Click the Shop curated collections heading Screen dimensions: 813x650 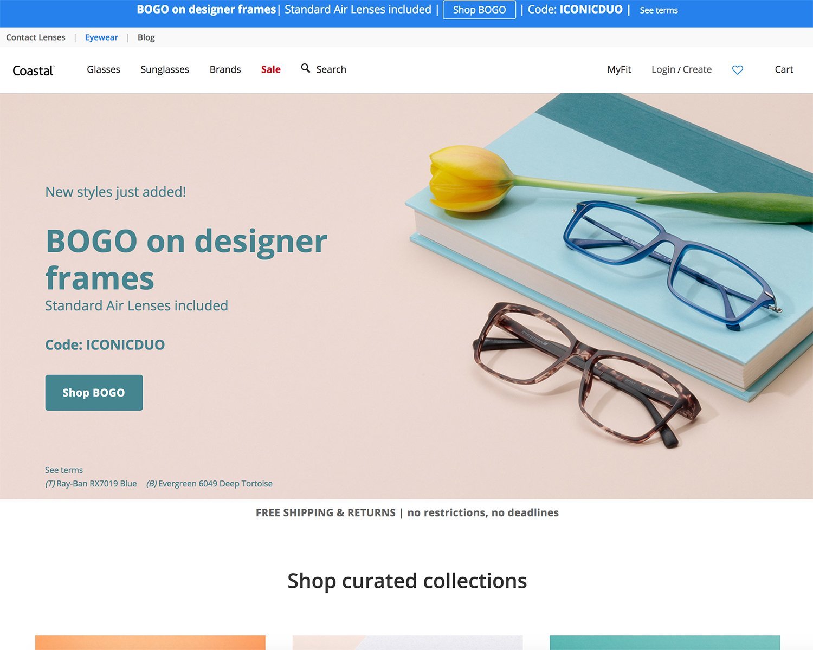407,581
